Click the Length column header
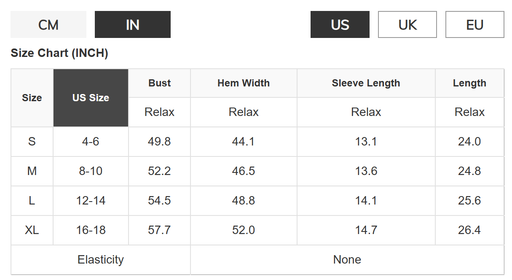 tap(469, 83)
